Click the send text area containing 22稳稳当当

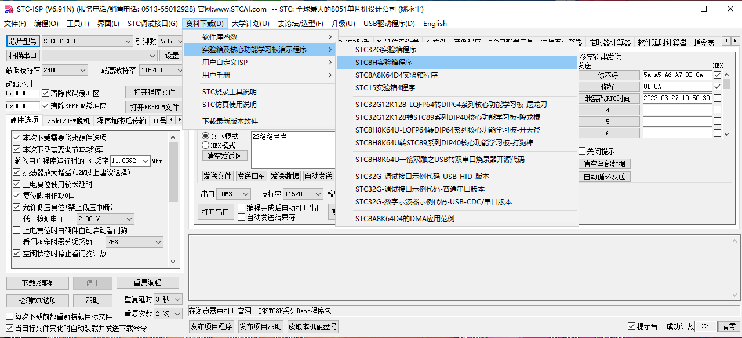[x=293, y=150]
